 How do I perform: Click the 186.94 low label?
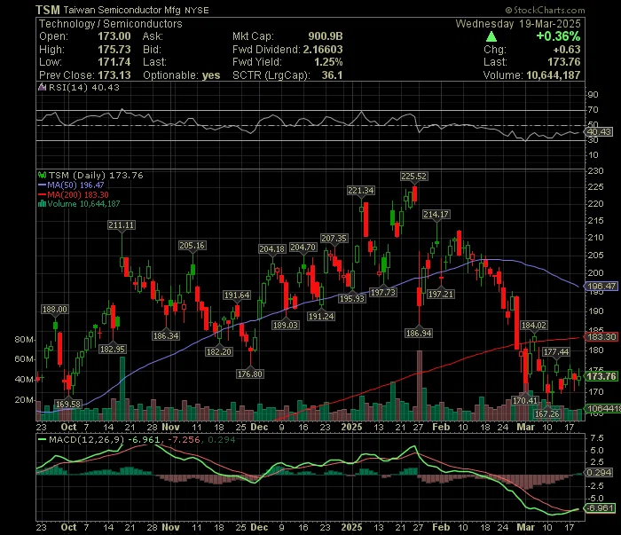pyautogui.click(x=419, y=333)
